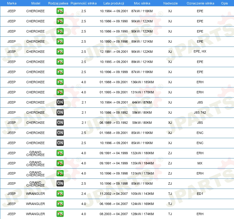Click '11.2002 -> 04.2007' production years cell
The image size is (234, 219).
click(x=114, y=194)
